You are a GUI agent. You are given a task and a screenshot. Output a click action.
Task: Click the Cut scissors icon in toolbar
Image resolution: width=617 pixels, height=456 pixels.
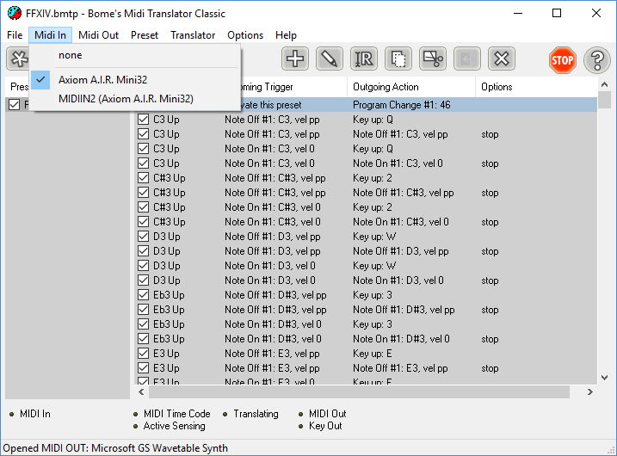(x=433, y=59)
